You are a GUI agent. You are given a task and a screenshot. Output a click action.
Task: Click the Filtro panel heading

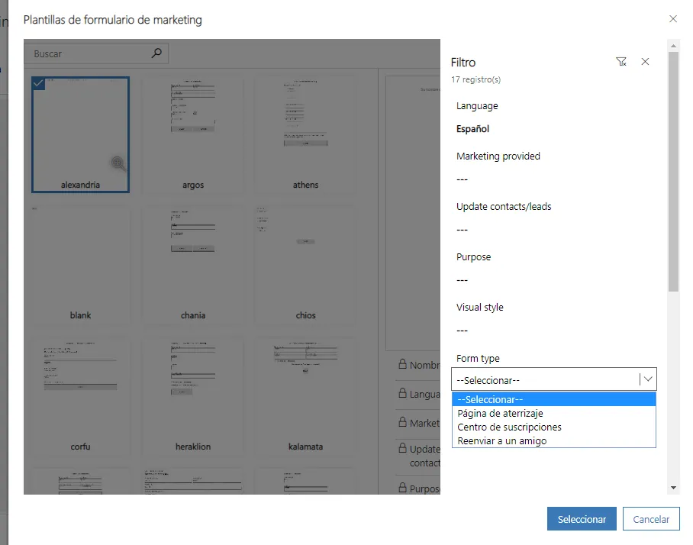[463, 63]
